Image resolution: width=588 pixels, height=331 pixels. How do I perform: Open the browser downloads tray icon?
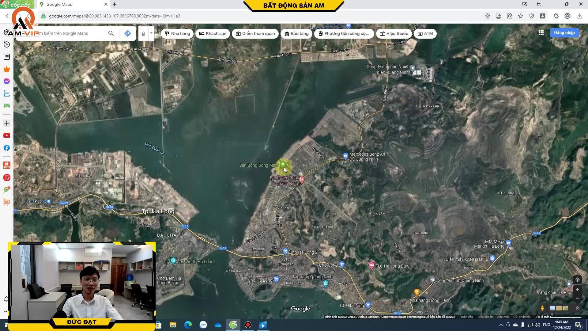pyautogui.click(x=579, y=16)
